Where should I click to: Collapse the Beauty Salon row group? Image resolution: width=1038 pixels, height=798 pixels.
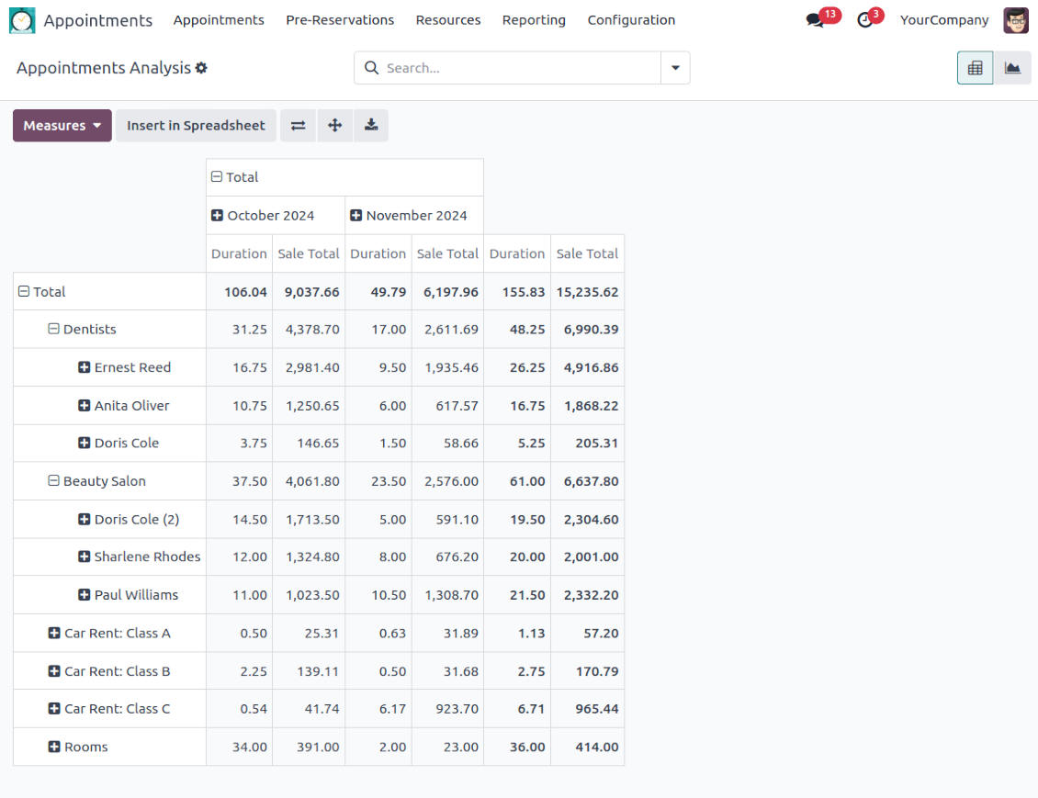[x=53, y=481]
